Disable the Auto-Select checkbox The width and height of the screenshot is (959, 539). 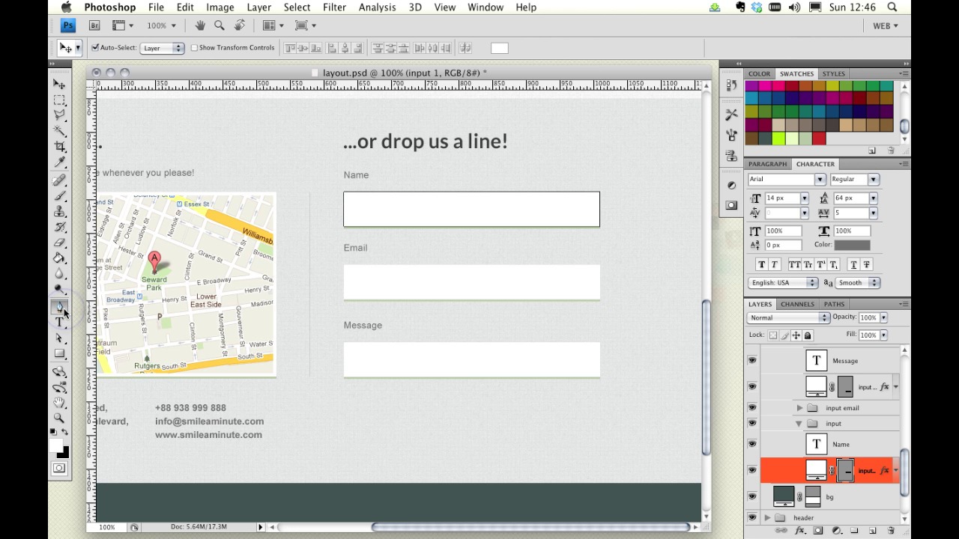point(96,48)
